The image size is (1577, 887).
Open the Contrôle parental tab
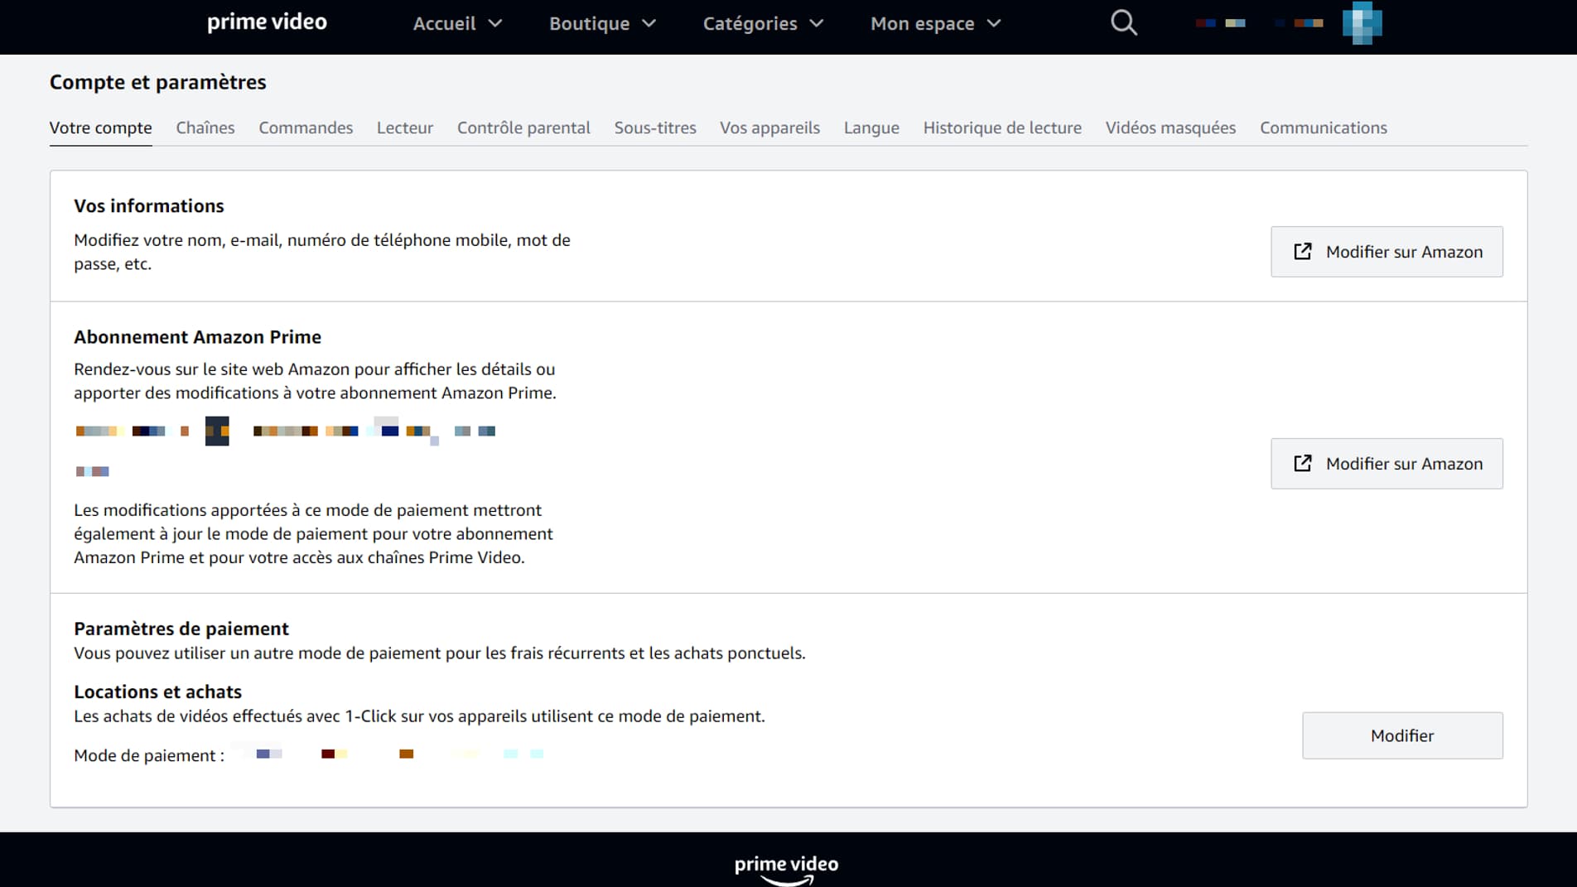(x=523, y=128)
